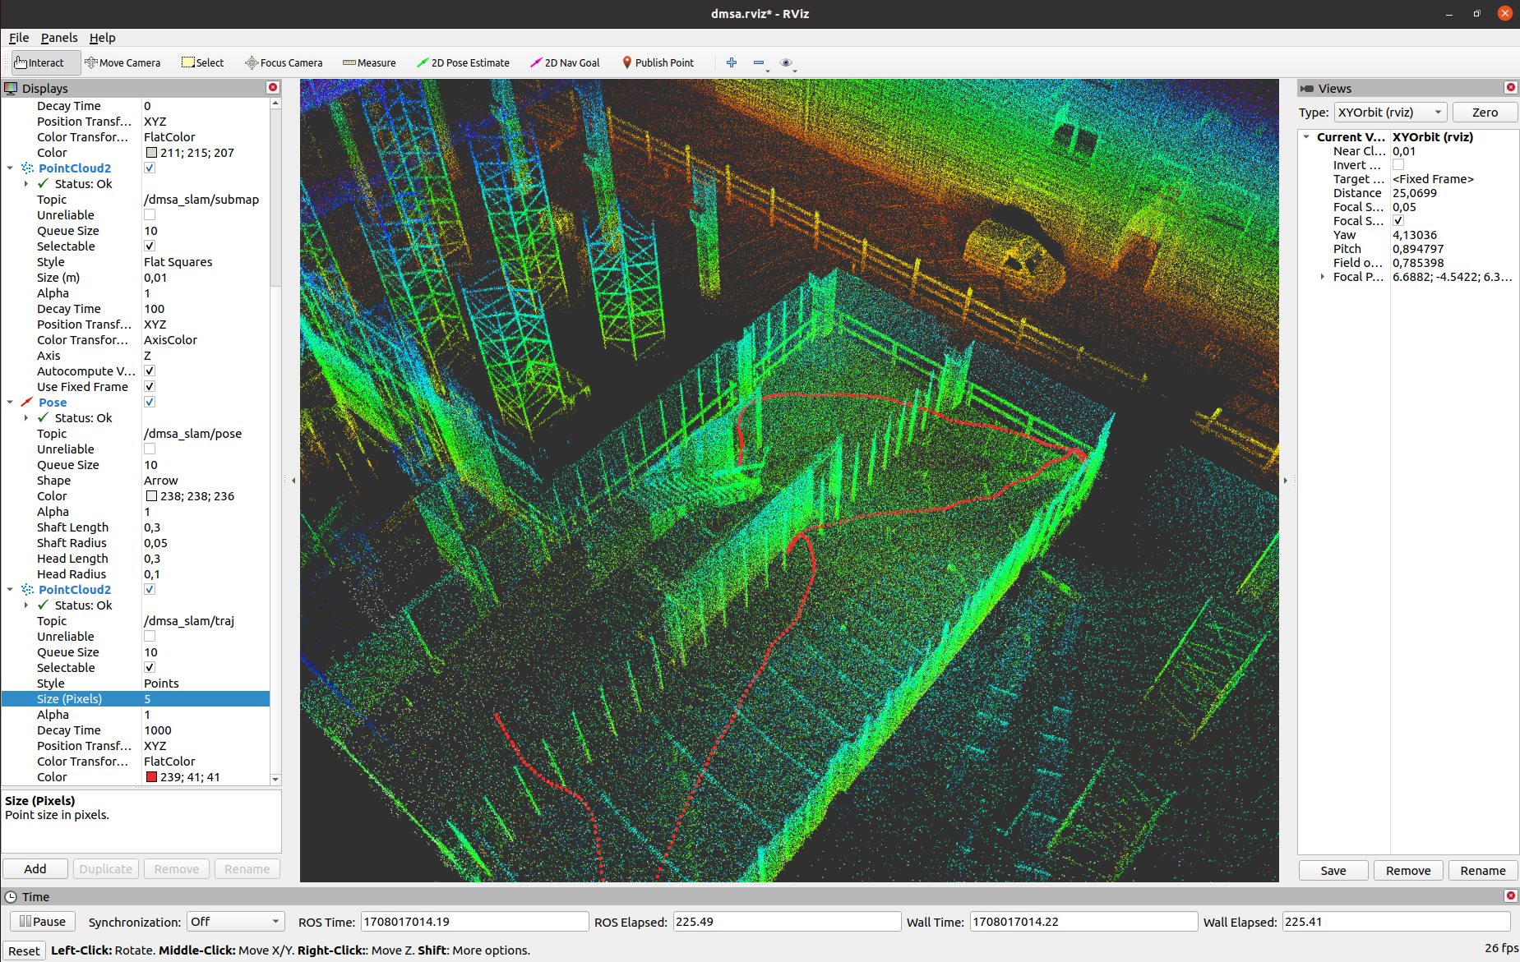Expand Status: Ok under submap PointCloud2
Image resolution: width=1520 pixels, height=962 pixels.
(x=26, y=184)
